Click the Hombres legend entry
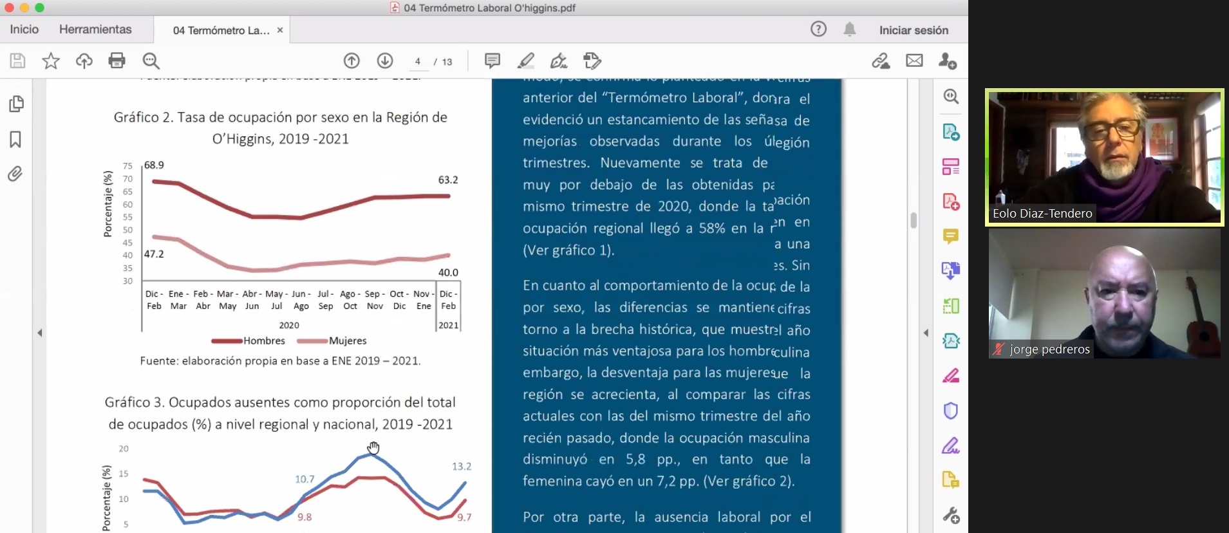This screenshot has width=1229, height=533. click(x=249, y=341)
